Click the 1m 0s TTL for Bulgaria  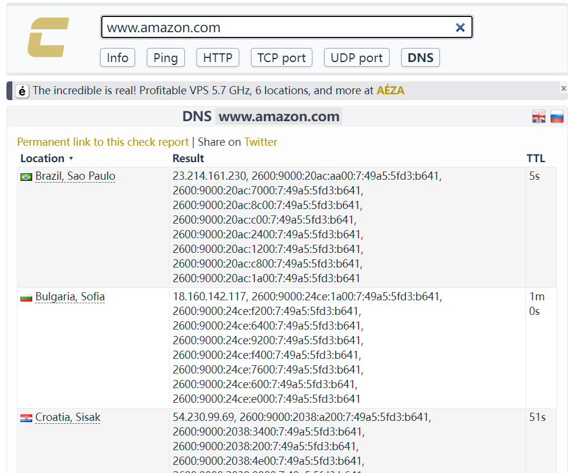[537, 304]
